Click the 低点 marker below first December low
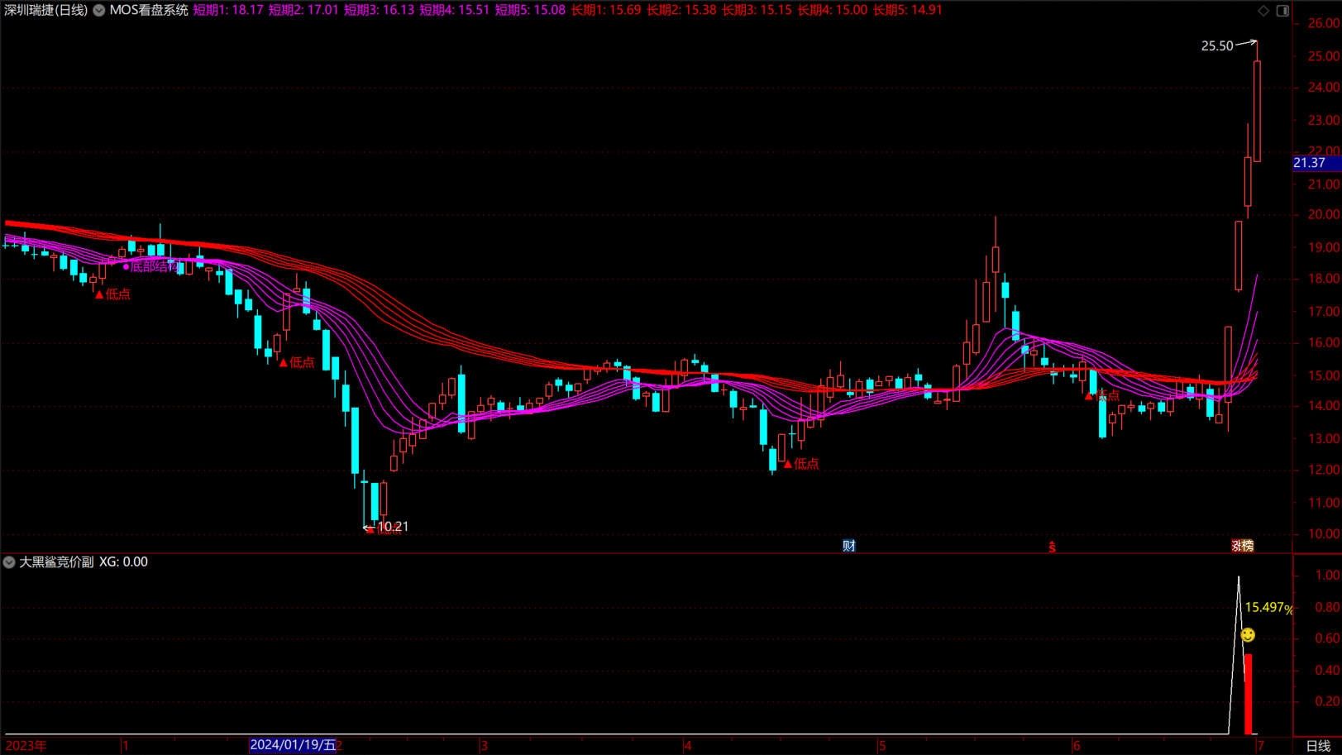 (x=112, y=294)
